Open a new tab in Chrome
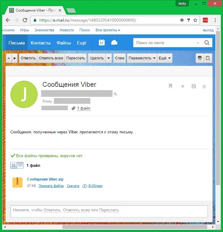Screen dimensions: 223x232 (x=71, y=11)
